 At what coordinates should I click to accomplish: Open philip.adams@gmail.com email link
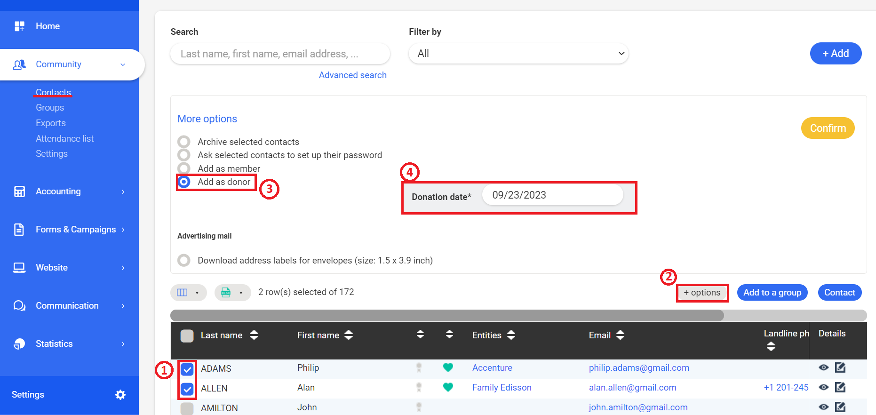[x=639, y=368]
